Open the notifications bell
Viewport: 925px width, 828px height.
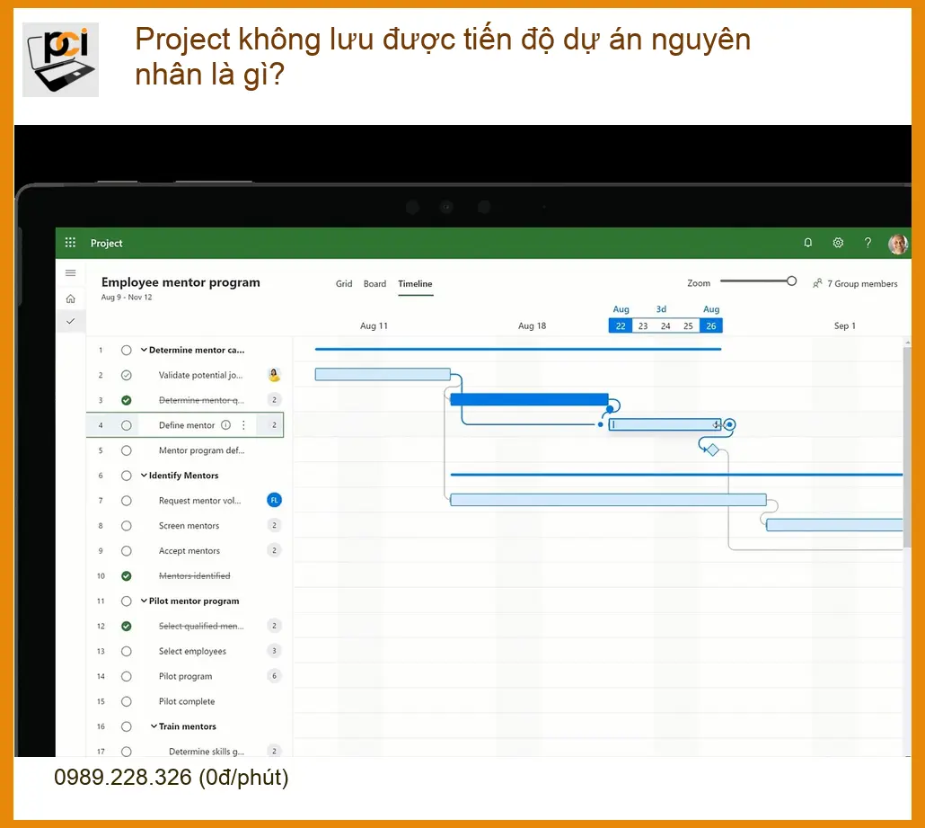tap(807, 243)
